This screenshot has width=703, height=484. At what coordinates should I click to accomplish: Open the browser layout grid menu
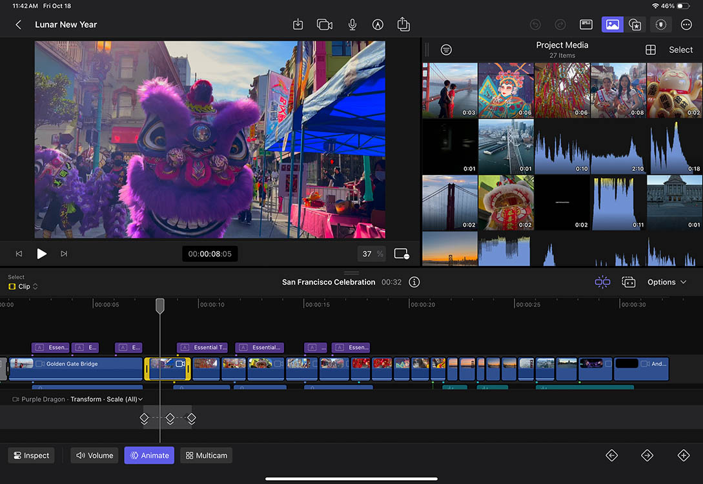pos(651,49)
